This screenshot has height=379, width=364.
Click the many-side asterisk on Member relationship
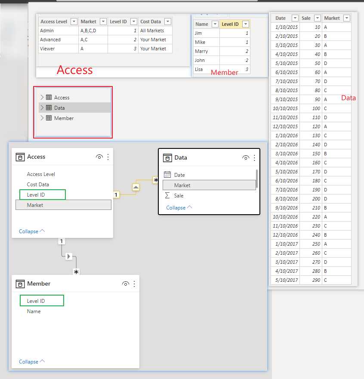(76, 272)
